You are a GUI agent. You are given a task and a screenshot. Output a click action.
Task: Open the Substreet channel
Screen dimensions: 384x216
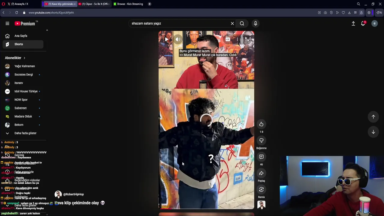point(23,108)
